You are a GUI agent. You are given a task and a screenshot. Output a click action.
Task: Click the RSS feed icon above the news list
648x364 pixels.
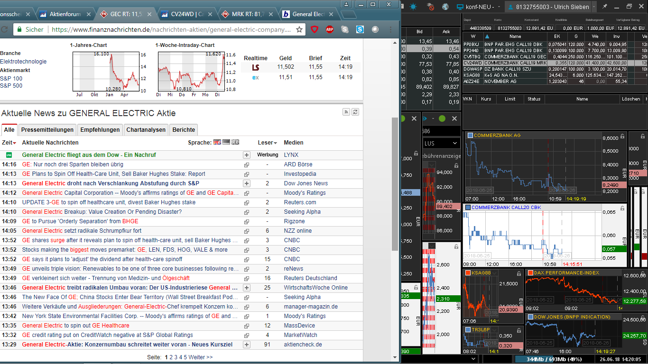[346, 112]
